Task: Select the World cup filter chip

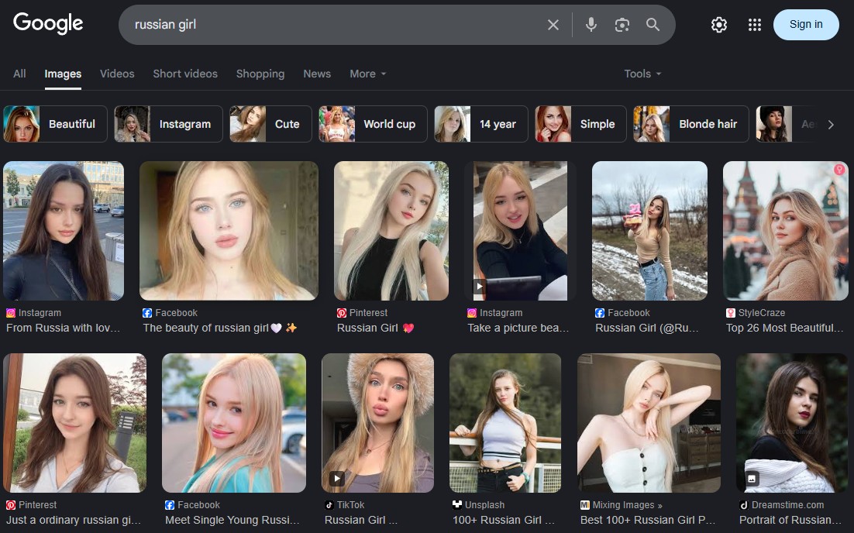Action: pyautogui.click(x=373, y=124)
